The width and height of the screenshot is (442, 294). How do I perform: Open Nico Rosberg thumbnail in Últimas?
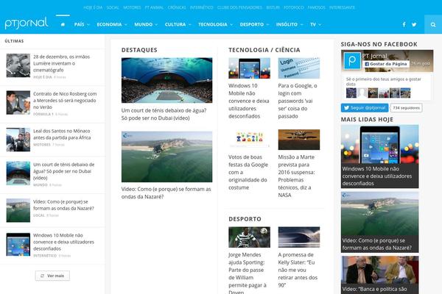(x=18, y=102)
